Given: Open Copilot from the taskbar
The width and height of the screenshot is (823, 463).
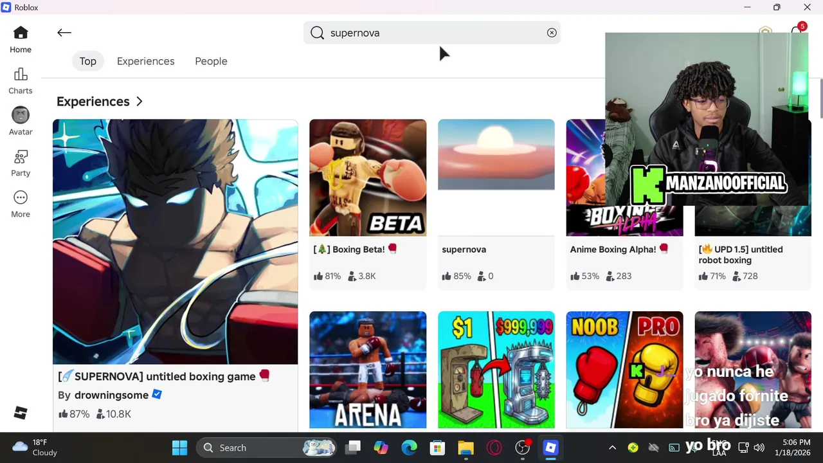Looking at the screenshot, I should click(x=381, y=448).
